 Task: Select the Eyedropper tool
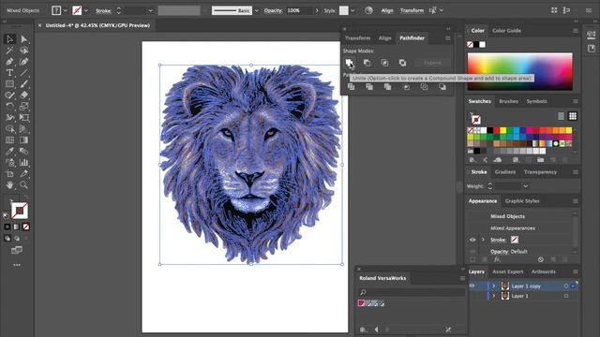9,152
